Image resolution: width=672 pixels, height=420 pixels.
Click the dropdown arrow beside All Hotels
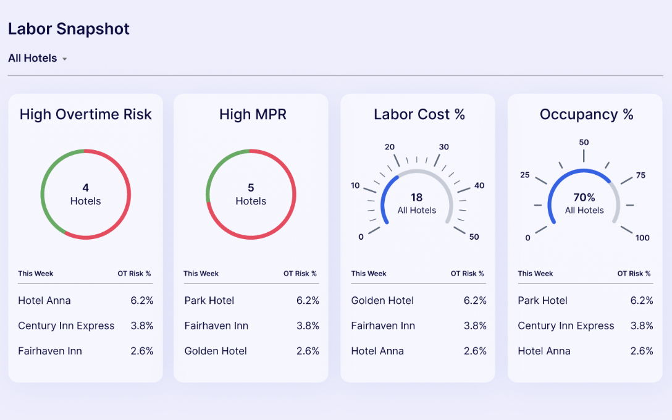tap(65, 59)
